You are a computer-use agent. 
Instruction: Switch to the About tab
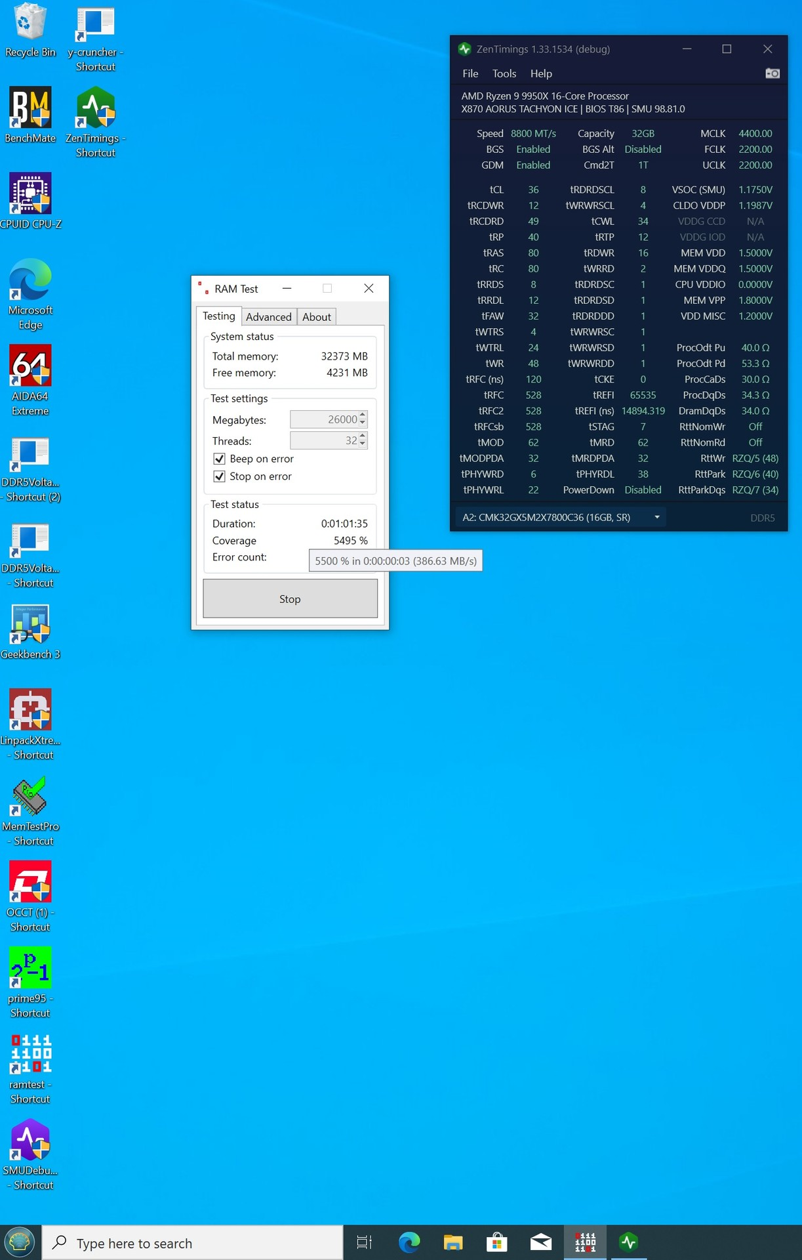(x=317, y=317)
